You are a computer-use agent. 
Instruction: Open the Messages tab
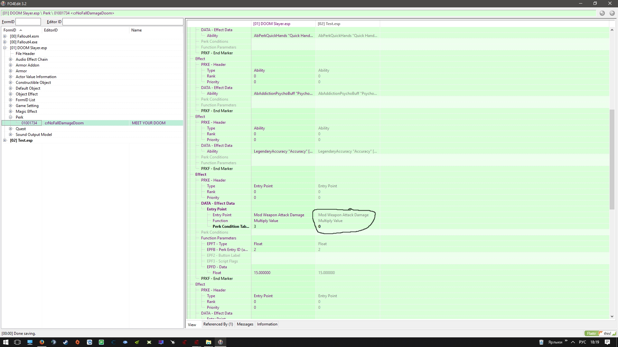pyautogui.click(x=245, y=324)
